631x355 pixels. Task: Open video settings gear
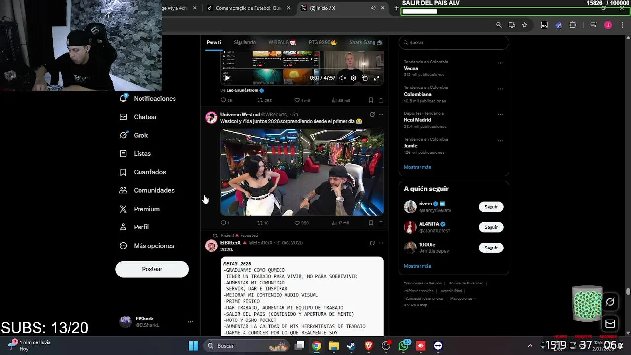353,78
